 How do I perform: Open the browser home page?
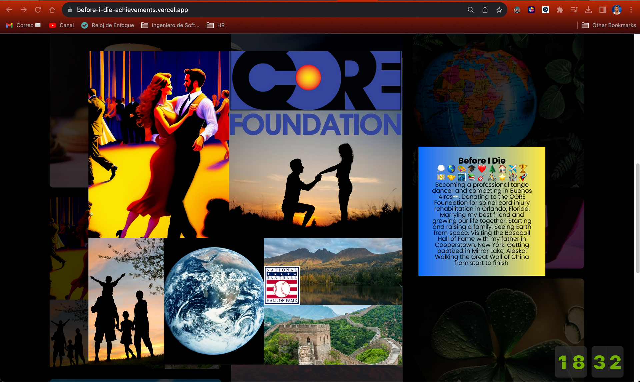(52, 10)
